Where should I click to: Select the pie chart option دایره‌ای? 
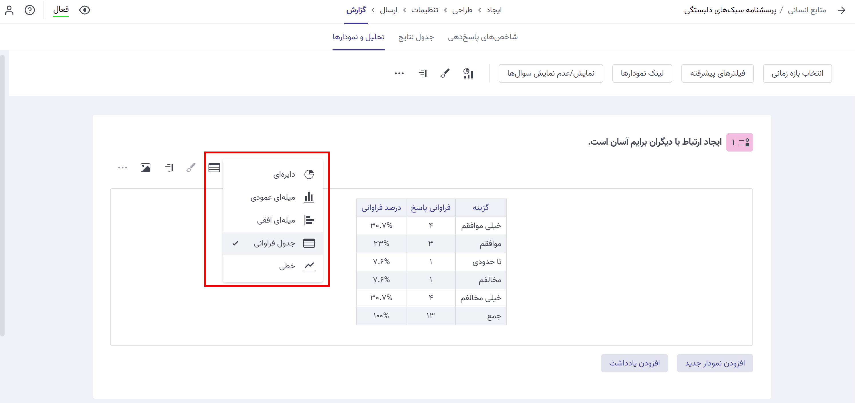point(284,174)
